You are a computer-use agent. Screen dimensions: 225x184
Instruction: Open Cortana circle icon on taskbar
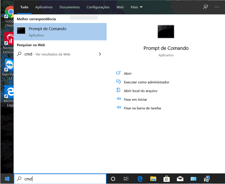point(113,179)
